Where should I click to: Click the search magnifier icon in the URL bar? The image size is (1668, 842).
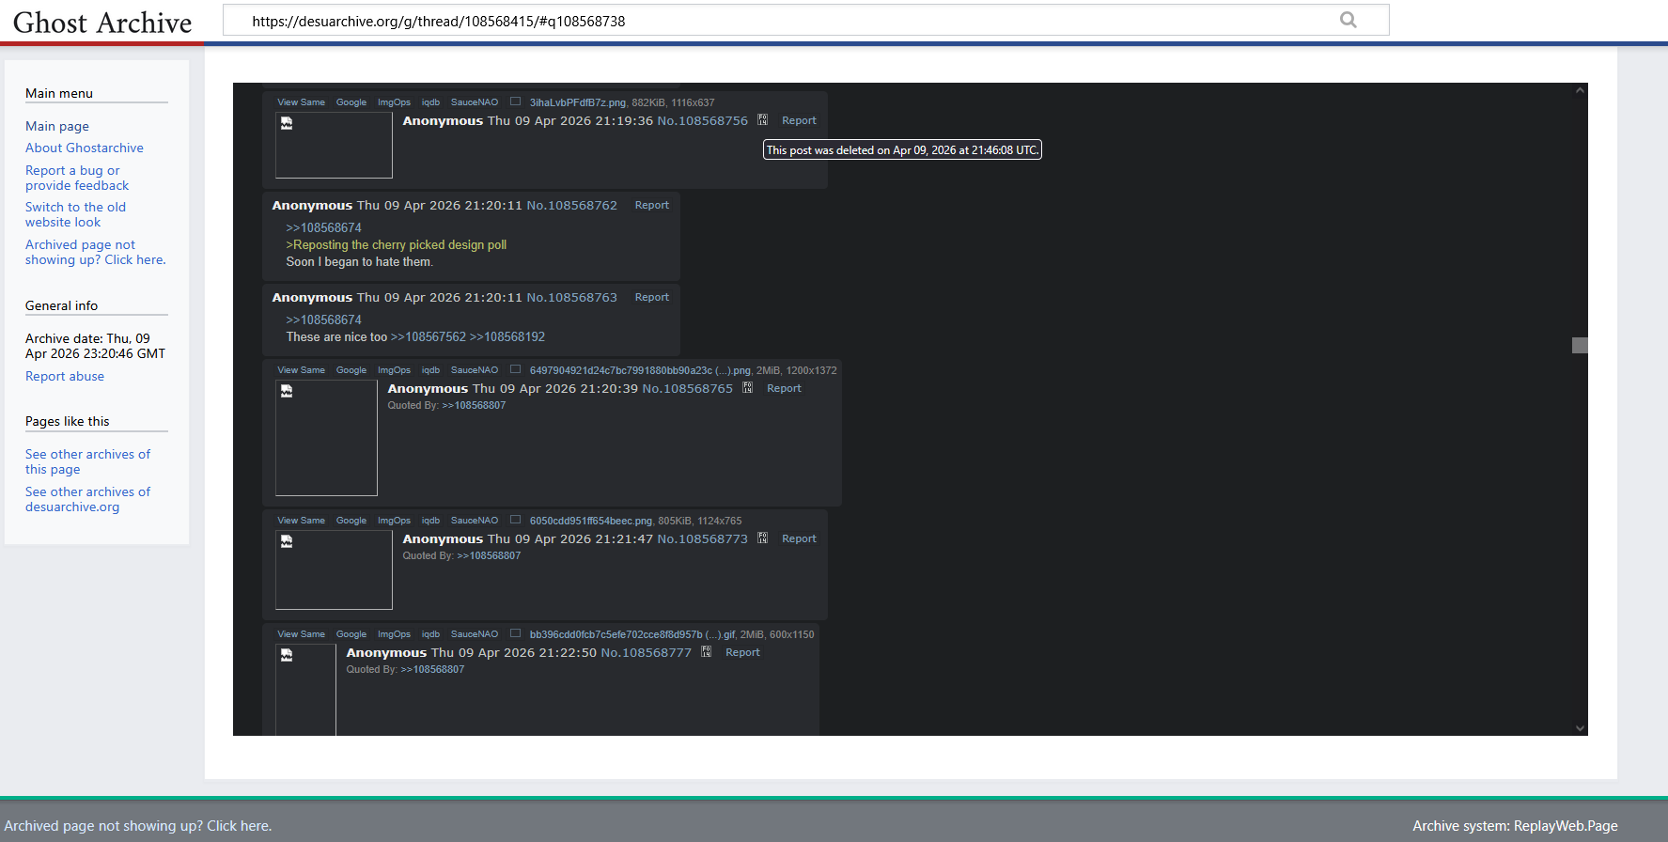(1348, 20)
